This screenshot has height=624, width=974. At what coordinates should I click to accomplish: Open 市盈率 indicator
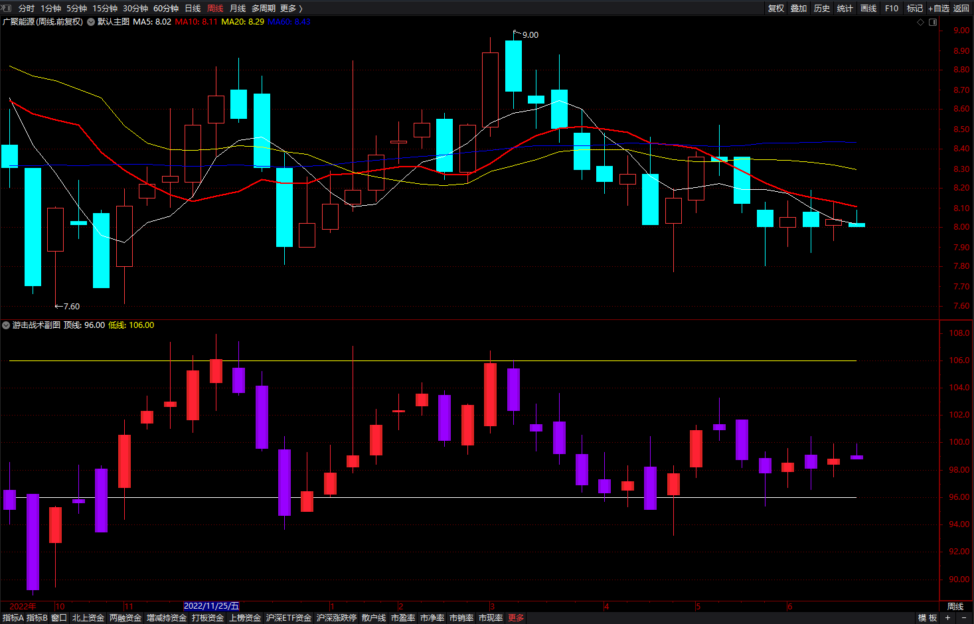(403, 618)
